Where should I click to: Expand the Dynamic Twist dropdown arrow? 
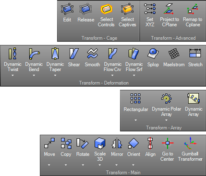tap(12, 76)
